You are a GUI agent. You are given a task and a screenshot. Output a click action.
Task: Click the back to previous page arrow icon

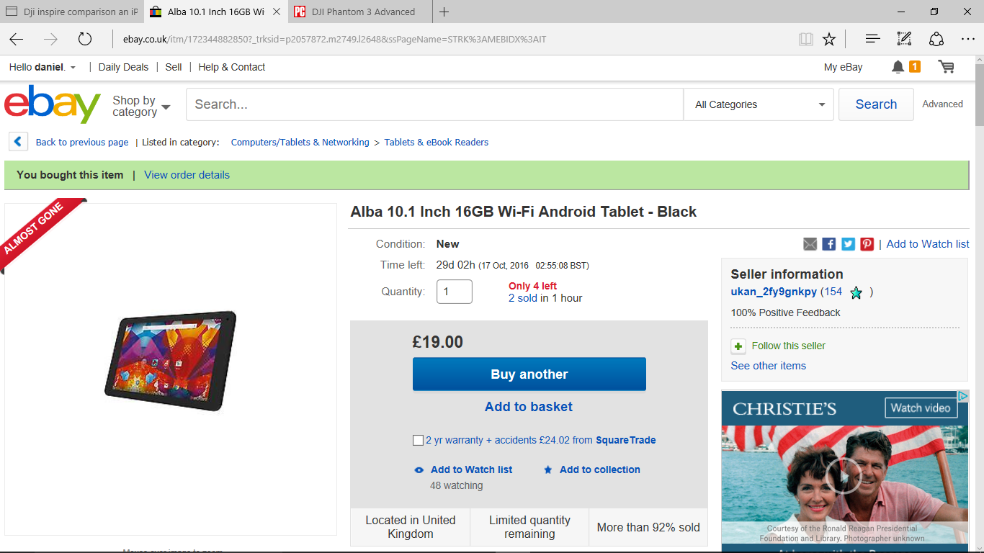[x=18, y=142]
